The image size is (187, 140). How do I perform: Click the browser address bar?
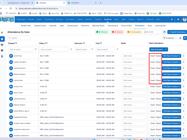(x=38, y=9)
